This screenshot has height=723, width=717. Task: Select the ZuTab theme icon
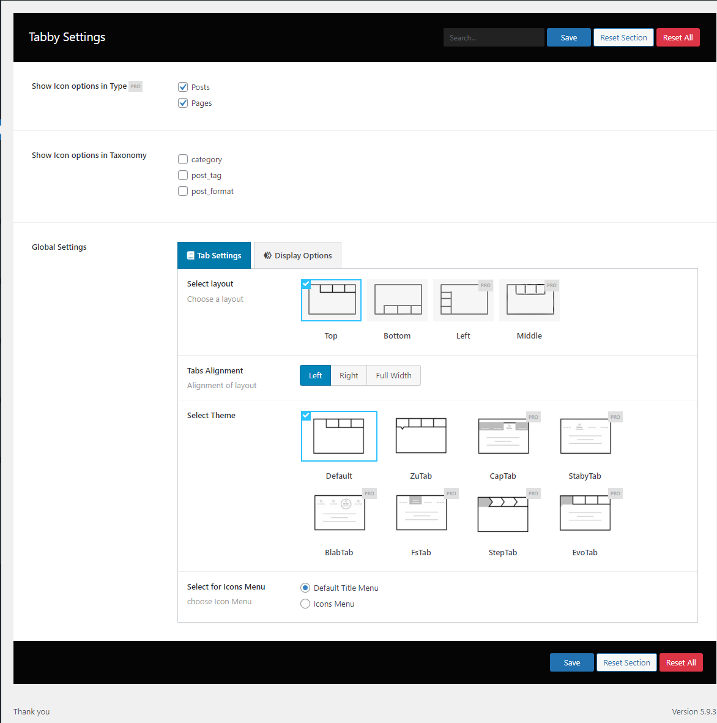(421, 436)
